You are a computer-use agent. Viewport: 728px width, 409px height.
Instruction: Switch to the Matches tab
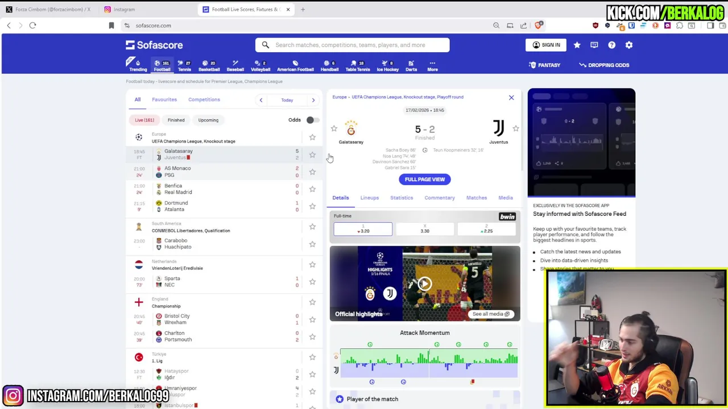[x=477, y=198]
